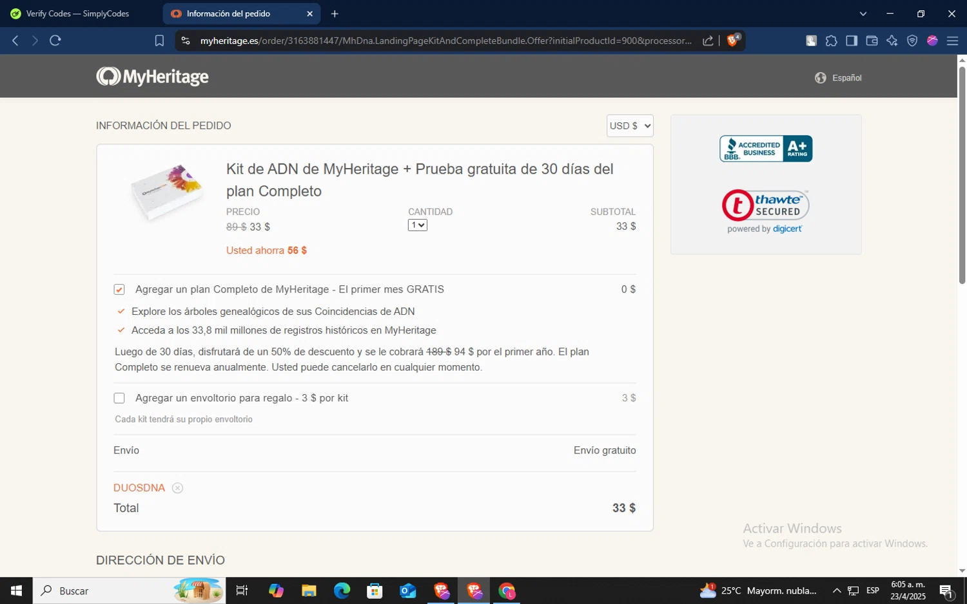The image size is (967, 604).
Task: Open the extensions puzzle icon
Action: [x=832, y=41]
